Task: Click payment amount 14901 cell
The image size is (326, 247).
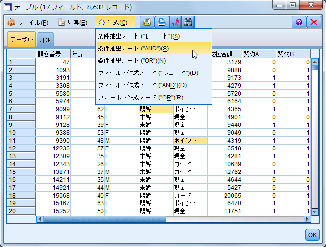Action: (225, 117)
